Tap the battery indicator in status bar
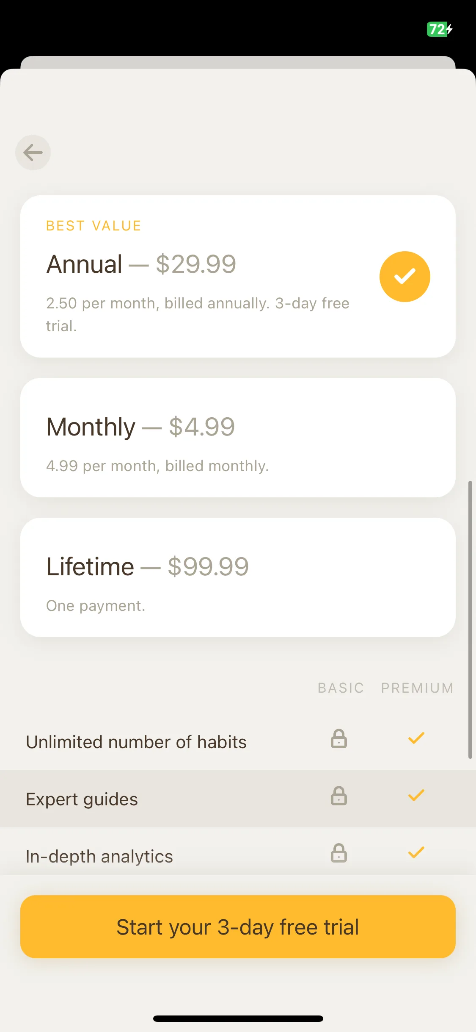 click(x=440, y=29)
